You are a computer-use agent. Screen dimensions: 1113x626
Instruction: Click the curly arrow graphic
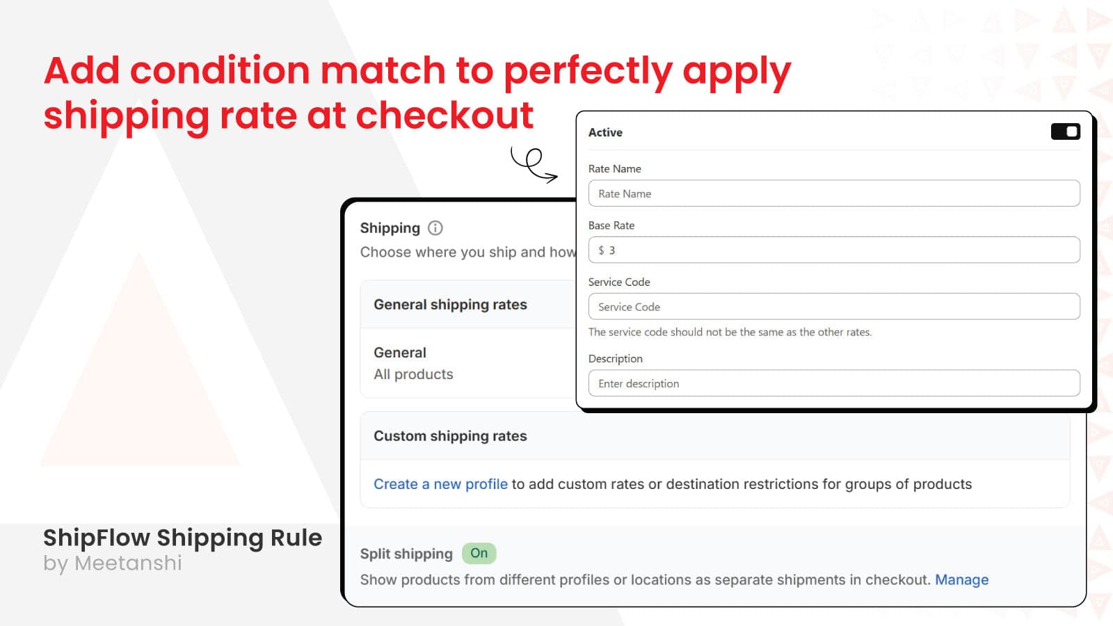534,165
